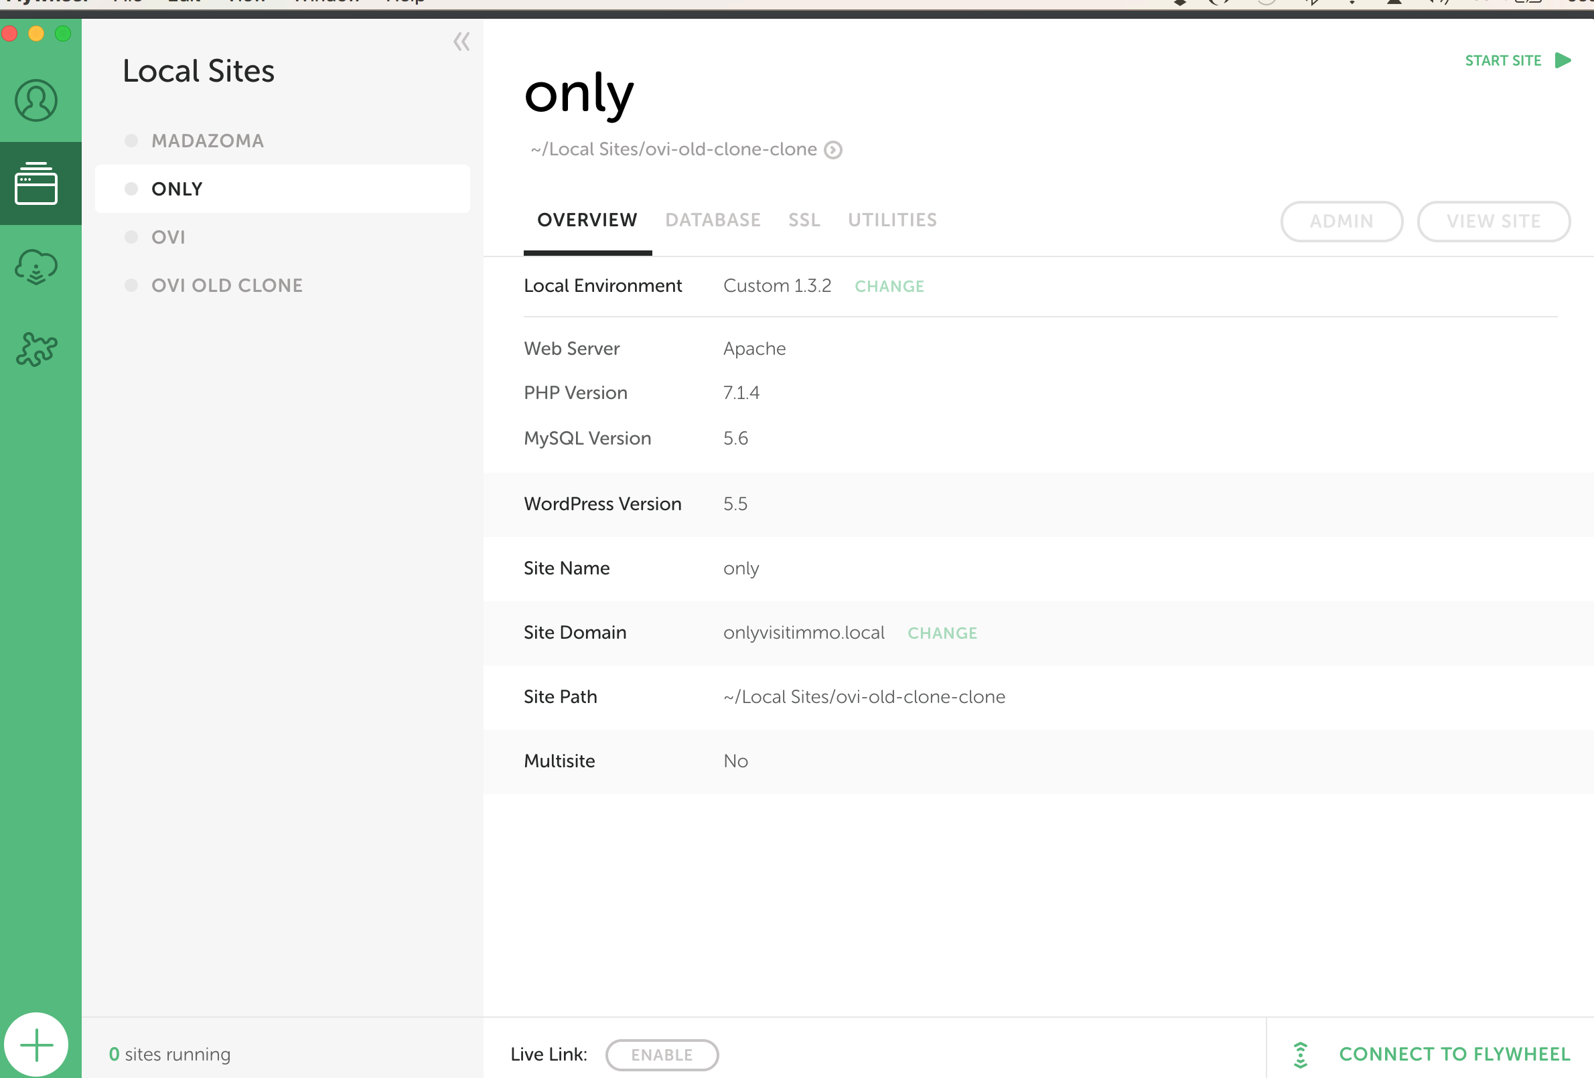
Task: Open the Add-ons puzzle icon
Action: coord(35,350)
